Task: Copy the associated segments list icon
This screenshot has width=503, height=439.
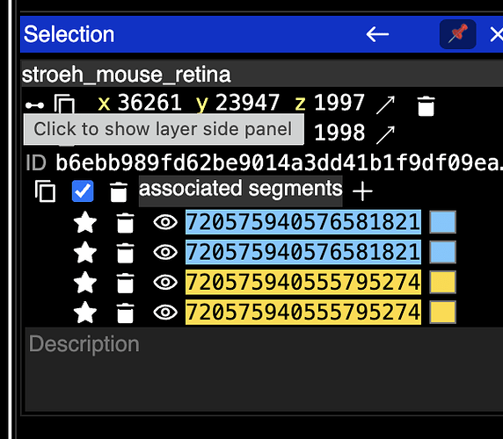Action: pyautogui.click(x=45, y=191)
